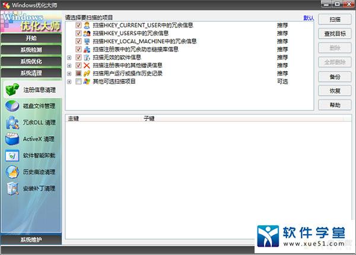Click the two-users icon beside HKEY_USERS row
Viewport: 356px width, 255px height.
[x=87, y=33]
